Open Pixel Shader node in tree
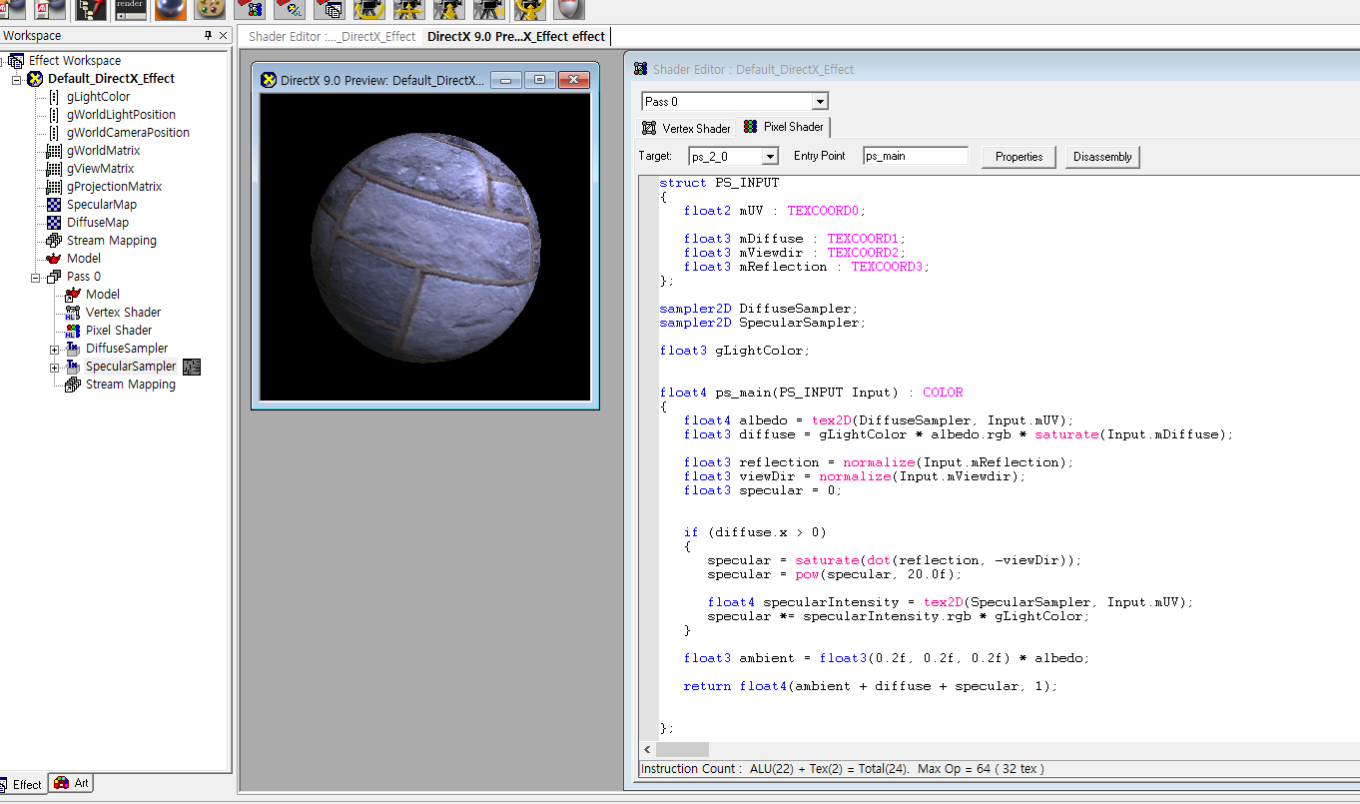Image resolution: width=1360 pixels, height=804 pixels. click(119, 331)
